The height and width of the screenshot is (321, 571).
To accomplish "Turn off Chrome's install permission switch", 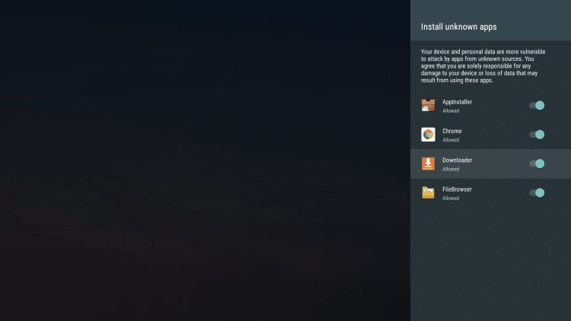I will (x=537, y=135).
